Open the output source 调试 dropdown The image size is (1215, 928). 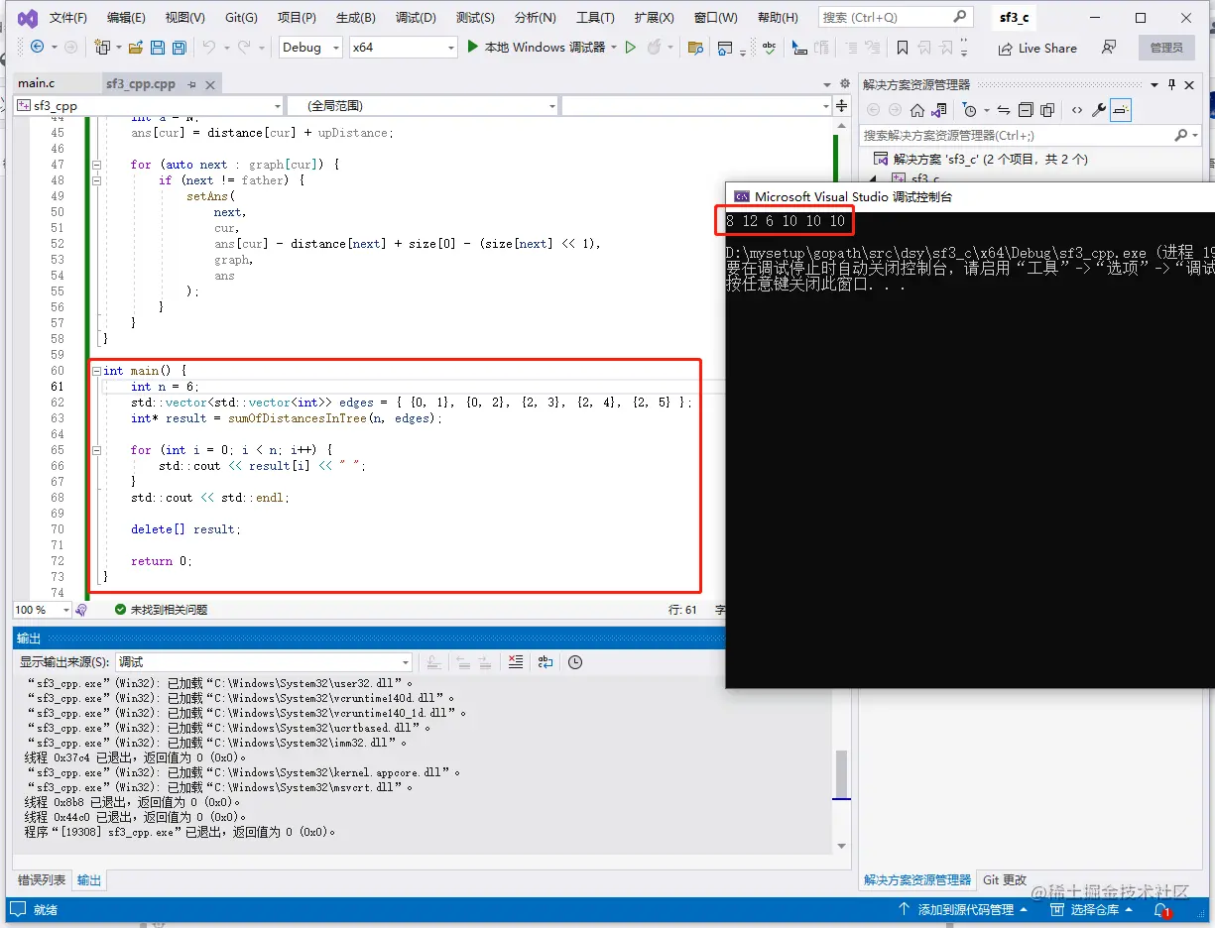click(x=264, y=662)
